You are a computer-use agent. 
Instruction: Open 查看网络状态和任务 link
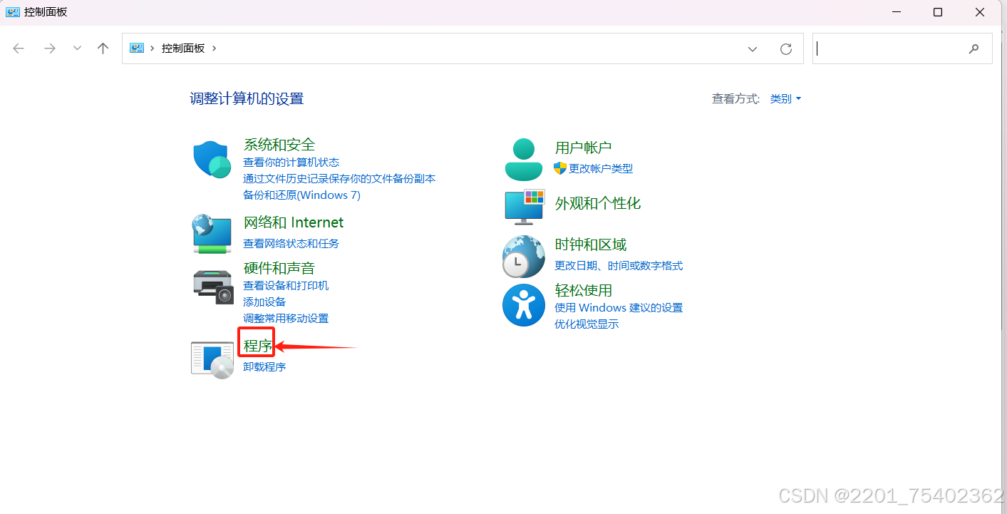(x=291, y=244)
